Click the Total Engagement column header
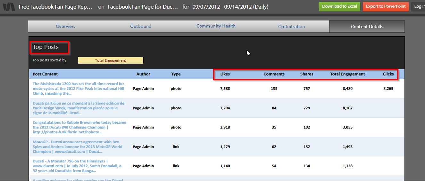Viewport: 425px width, 181px height. 347,74
